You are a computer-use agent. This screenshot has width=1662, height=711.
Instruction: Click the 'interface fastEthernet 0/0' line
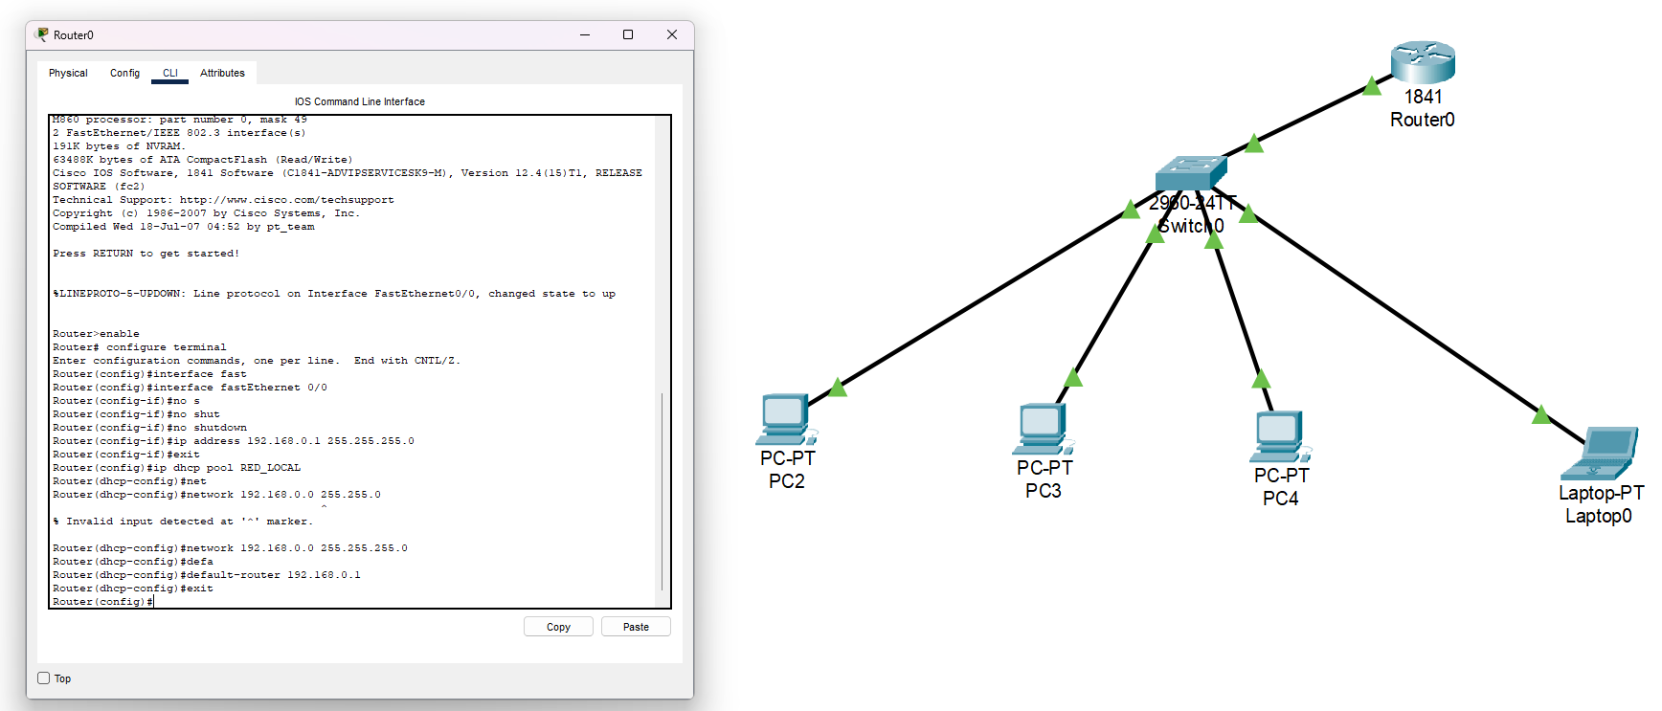click(x=190, y=388)
